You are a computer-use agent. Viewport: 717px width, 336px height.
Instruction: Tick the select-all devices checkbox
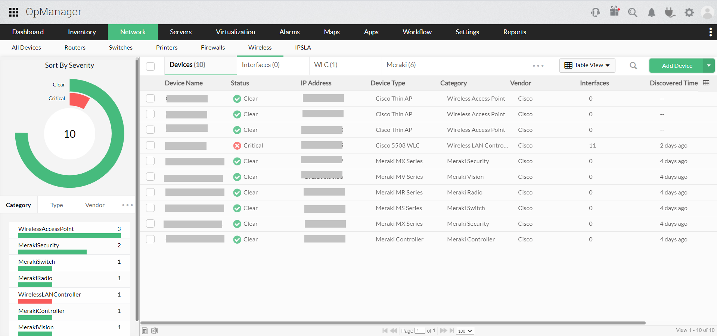coord(150,66)
